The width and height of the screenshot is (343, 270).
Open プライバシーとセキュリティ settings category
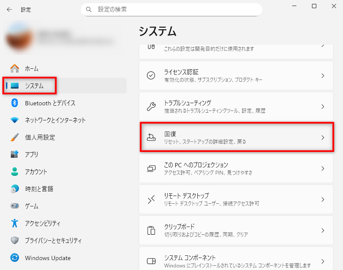[53, 241]
